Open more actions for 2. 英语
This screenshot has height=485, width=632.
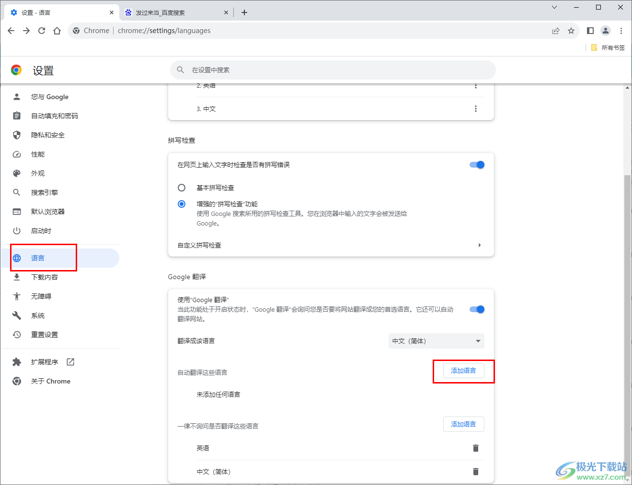tap(476, 86)
